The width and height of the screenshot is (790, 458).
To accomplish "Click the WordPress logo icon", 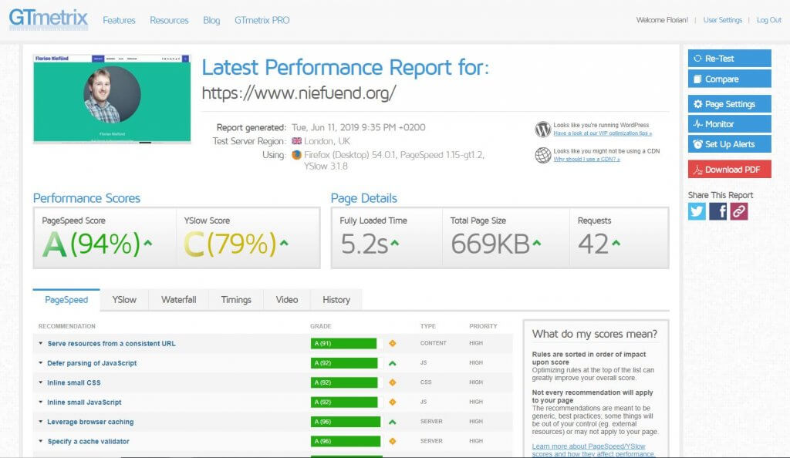I will (x=542, y=130).
